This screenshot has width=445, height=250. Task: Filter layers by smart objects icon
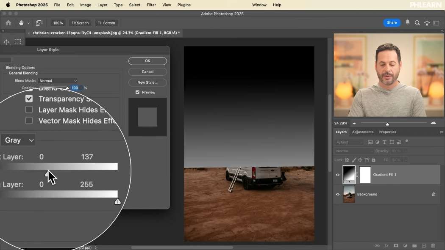(399, 142)
